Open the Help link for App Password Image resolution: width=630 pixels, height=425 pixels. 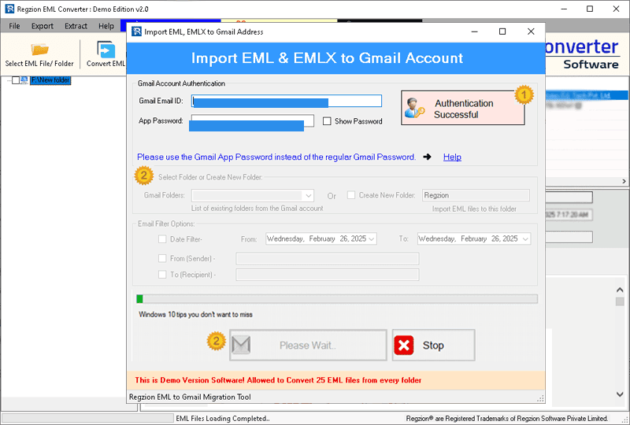(452, 157)
